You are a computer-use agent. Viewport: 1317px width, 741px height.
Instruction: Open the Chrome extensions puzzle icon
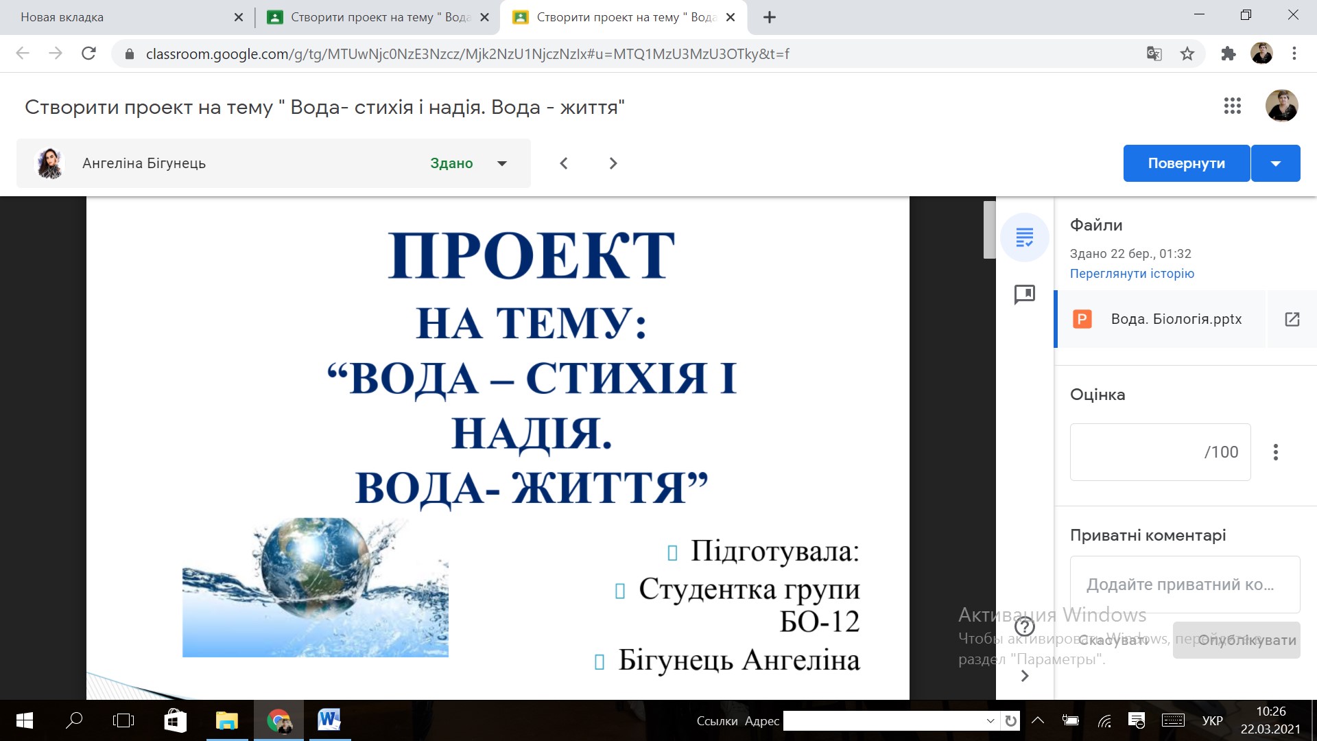click(x=1229, y=54)
